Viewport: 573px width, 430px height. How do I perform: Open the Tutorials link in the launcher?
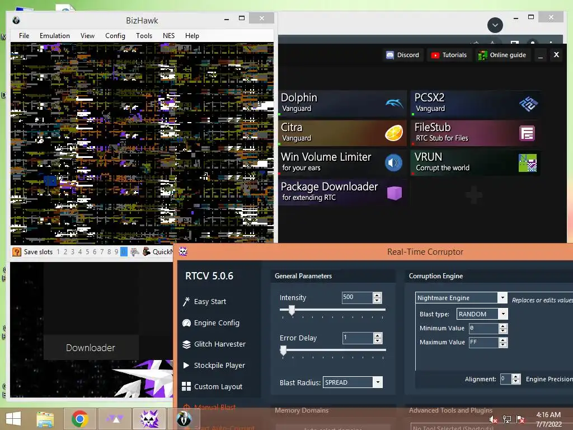click(x=449, y=55)
